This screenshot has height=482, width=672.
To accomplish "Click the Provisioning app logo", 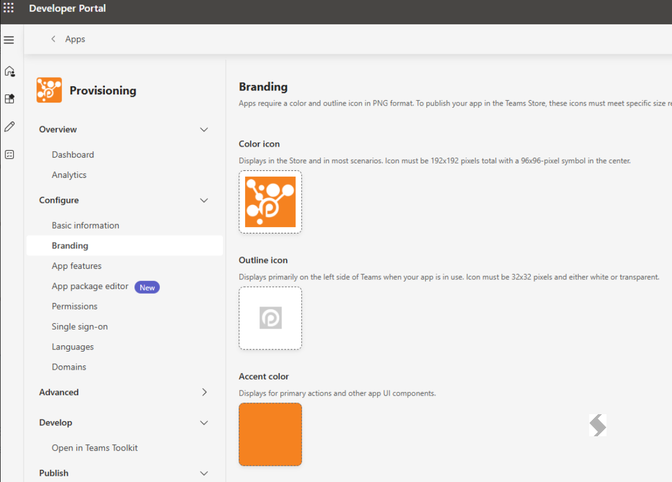I will (49, 90).
